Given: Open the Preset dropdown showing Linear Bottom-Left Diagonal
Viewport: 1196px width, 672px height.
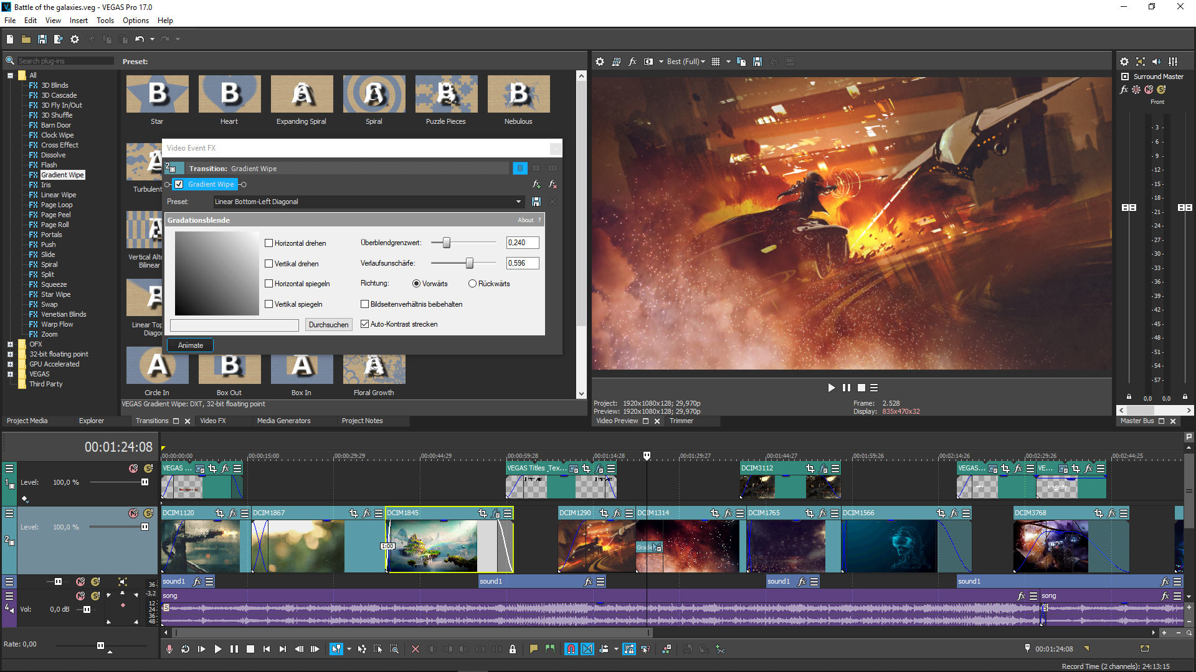Looking at the screenshot, I should pyautogui.click(x=518, y=202).
